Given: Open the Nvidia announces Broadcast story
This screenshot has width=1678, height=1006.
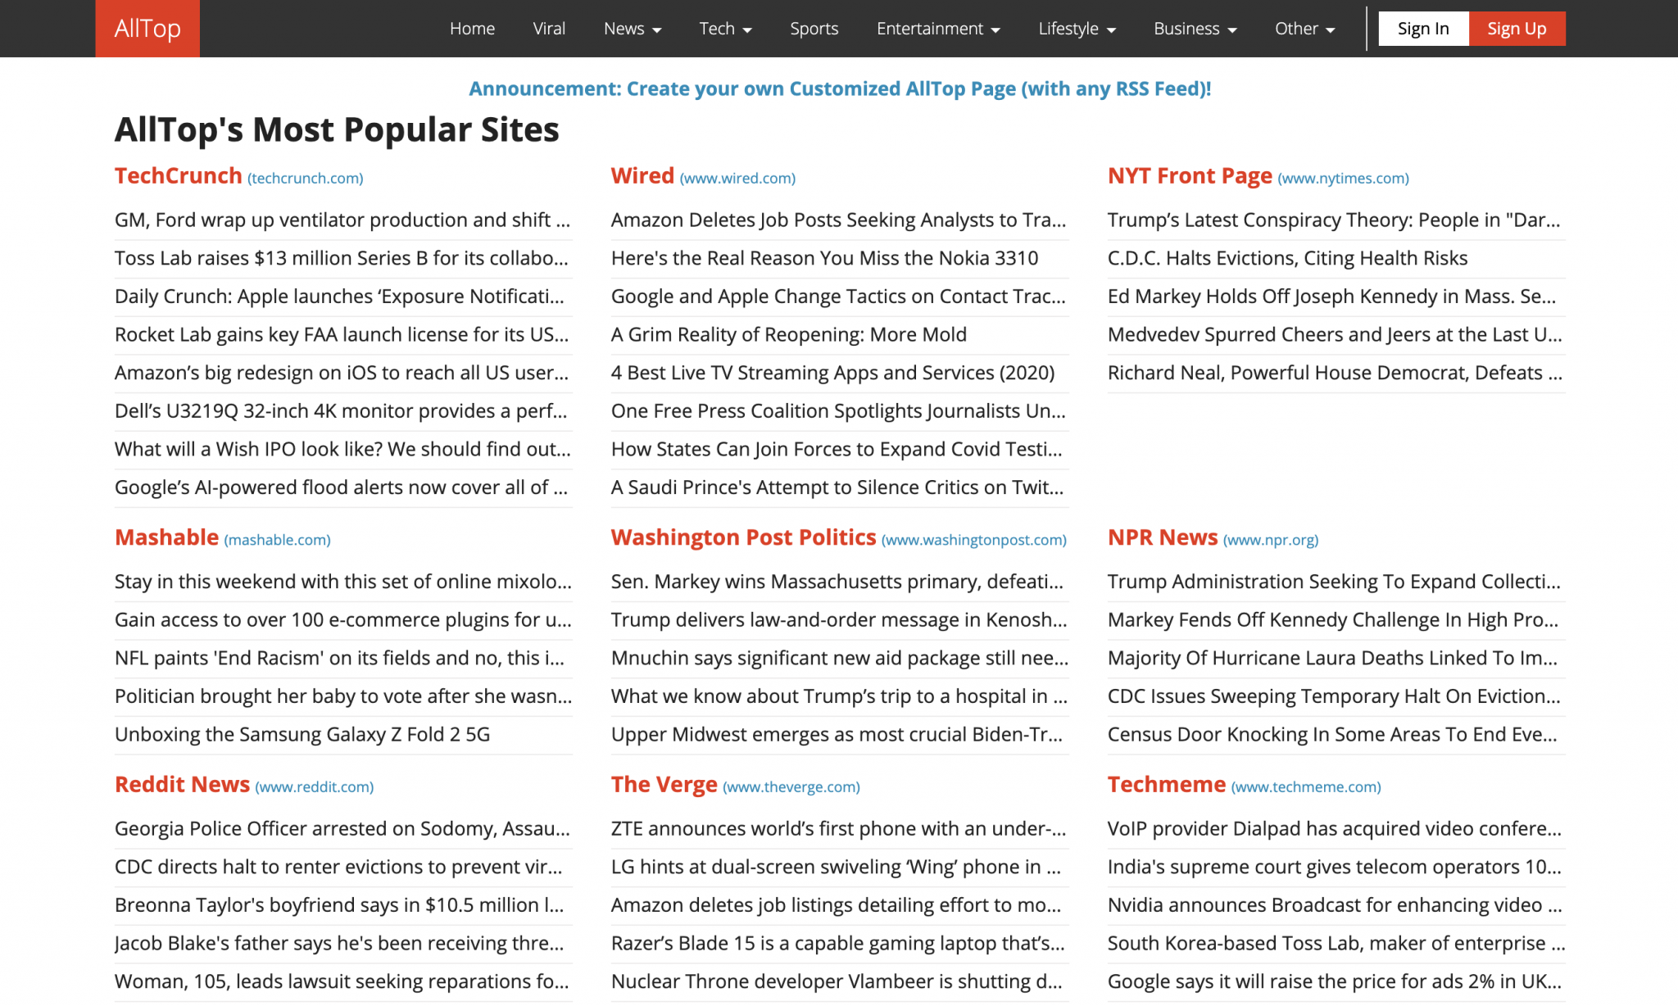Looking at the screenshot, I should [1334, 904].
